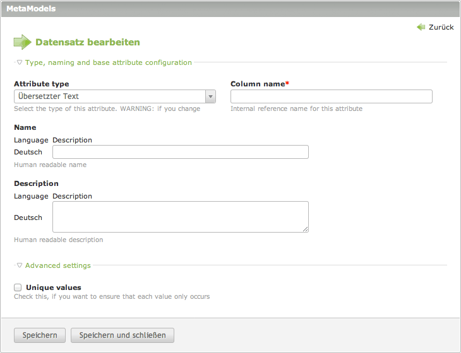Click the triangle before Advanced settings
This screenshot has width=461, height=353.
(20, 265)
